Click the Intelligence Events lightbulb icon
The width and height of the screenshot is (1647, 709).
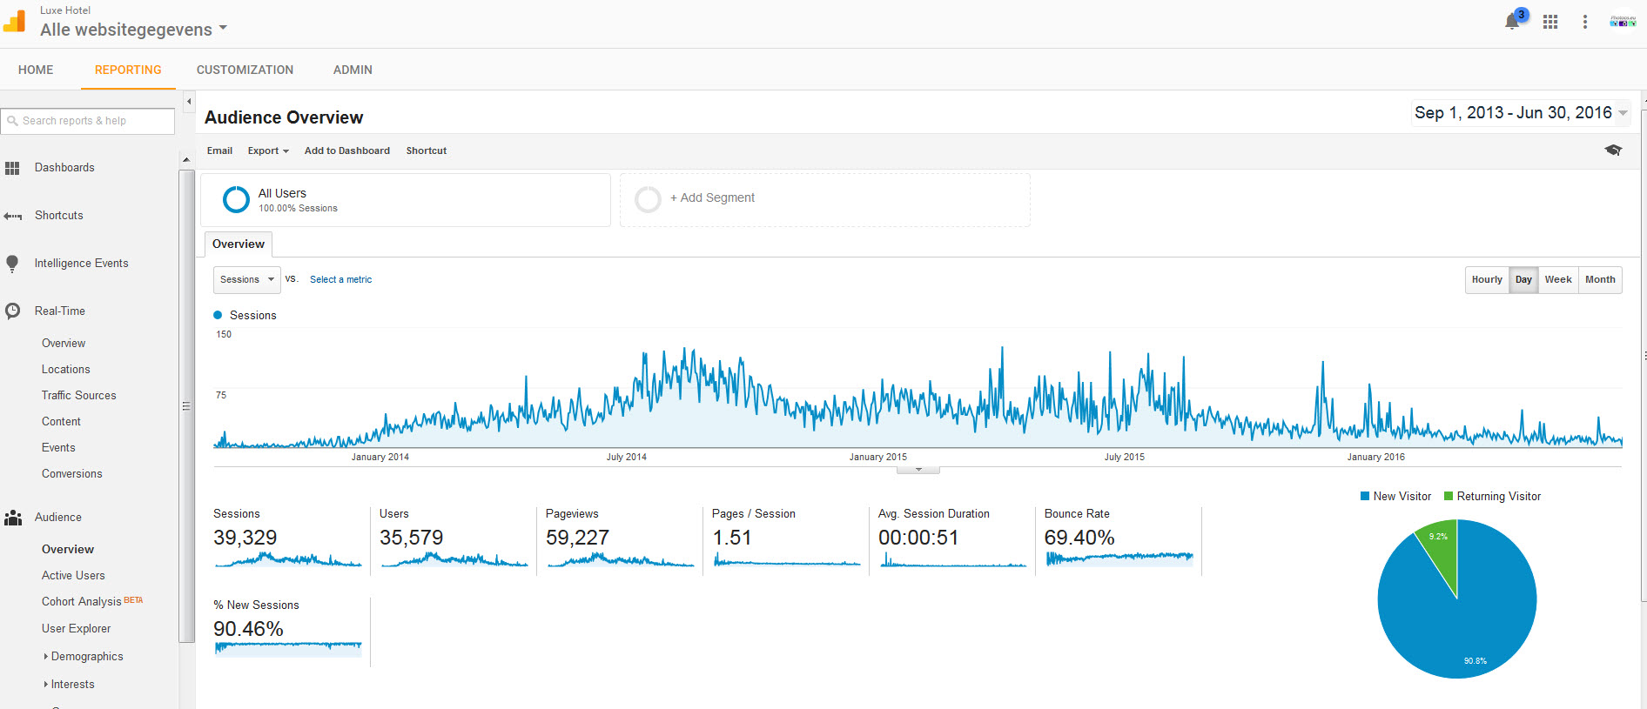tap(12, 264)
